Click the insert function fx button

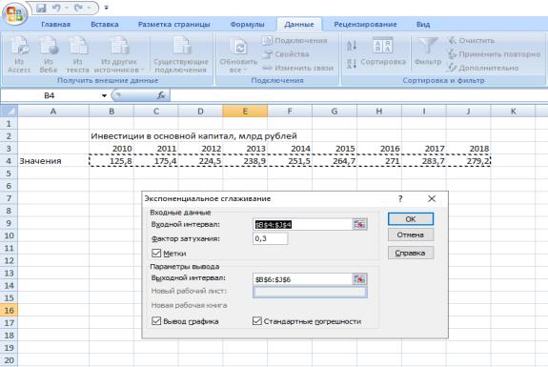click(161, 95)
